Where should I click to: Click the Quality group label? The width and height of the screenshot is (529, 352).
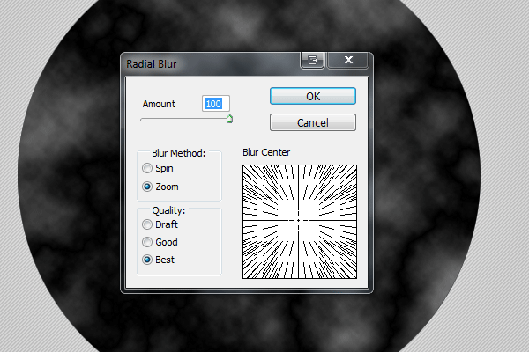point(168,210)
